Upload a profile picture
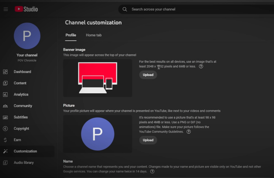 tap(148, 140)
